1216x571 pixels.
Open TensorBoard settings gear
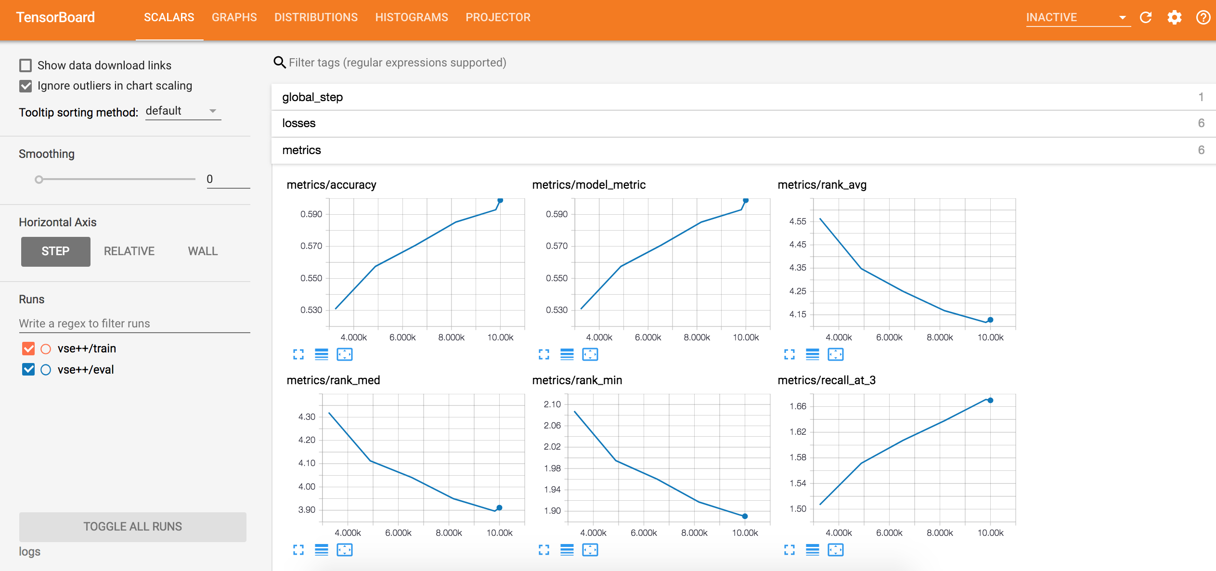point(1174,18)
